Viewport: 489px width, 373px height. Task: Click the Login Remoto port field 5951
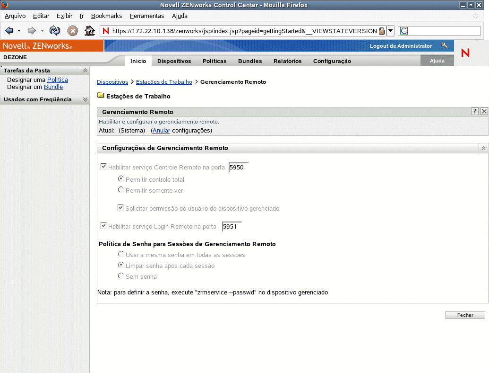(x=232, y=226)
